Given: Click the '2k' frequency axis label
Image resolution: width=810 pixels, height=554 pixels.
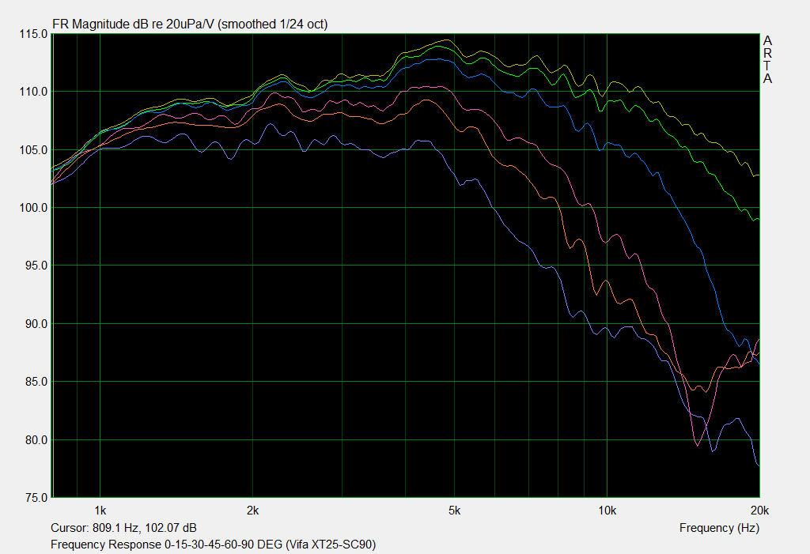Looking at the screenshot, I should [252, 511].
